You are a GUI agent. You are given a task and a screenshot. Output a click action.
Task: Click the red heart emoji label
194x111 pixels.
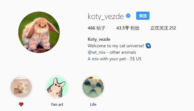point(21,104)
